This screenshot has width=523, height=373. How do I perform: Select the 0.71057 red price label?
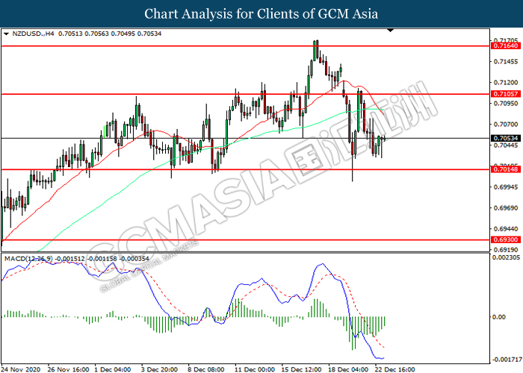tap(506, 94)
